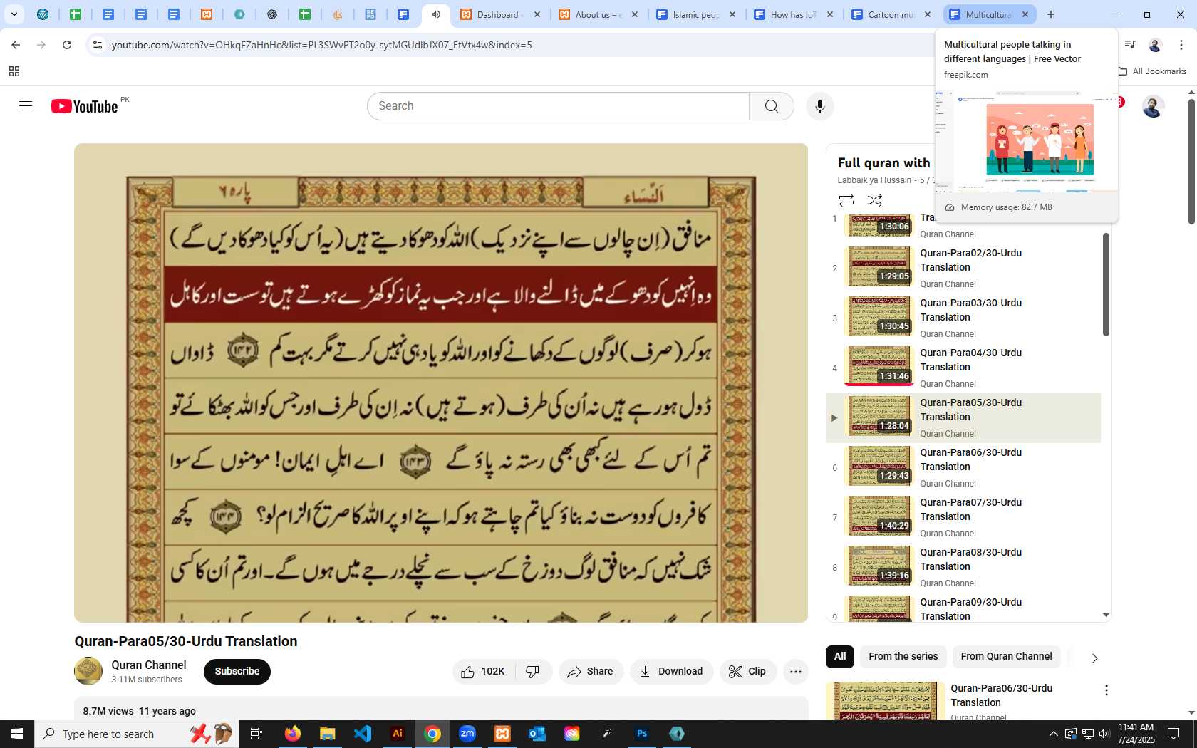The width and height of the screenshot is (1197, 748).
Task: Play Quran-Para06/30-Urdu Translation in playlist
Action: point(963,468)
